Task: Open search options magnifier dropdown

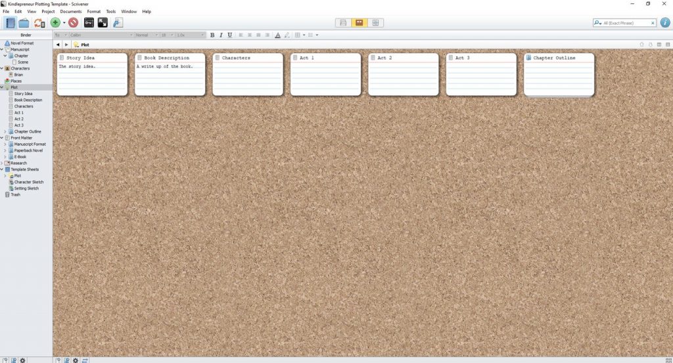Action: [597, 23]
